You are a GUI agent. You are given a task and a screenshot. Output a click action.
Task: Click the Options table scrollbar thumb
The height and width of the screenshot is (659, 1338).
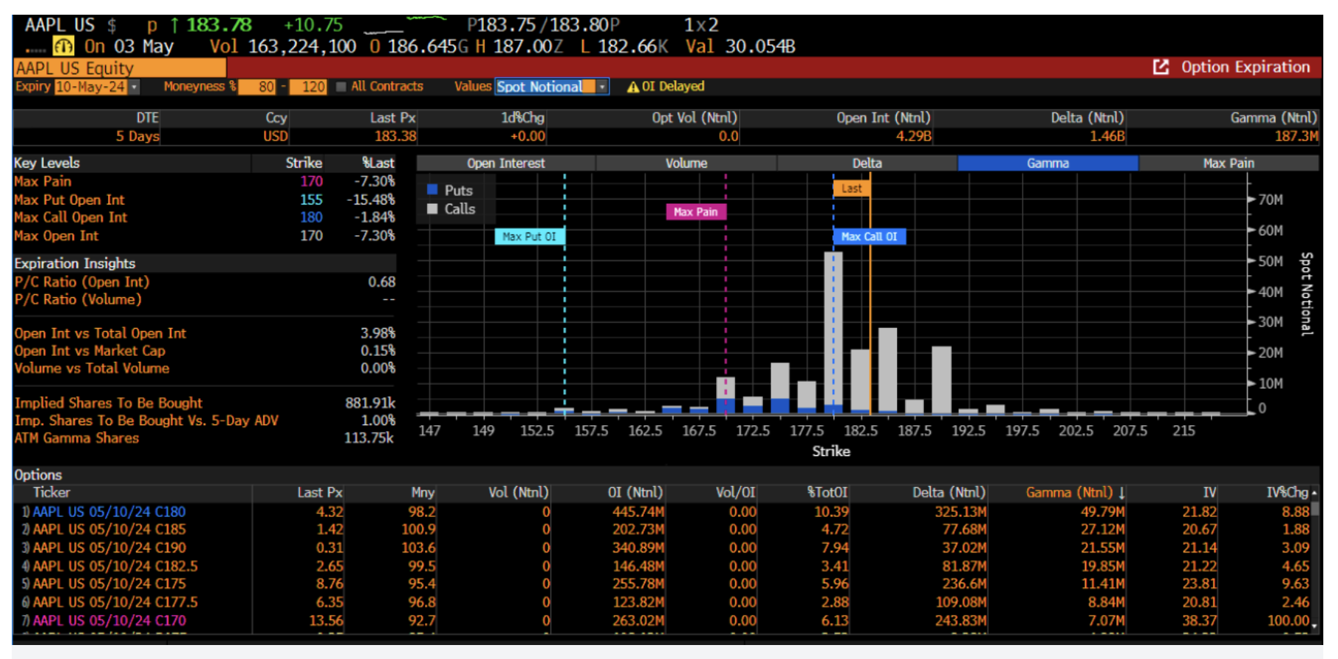[1314, 507]
